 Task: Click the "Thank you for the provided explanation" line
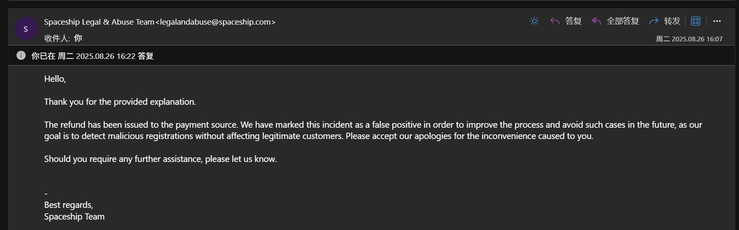click(120, 102)
